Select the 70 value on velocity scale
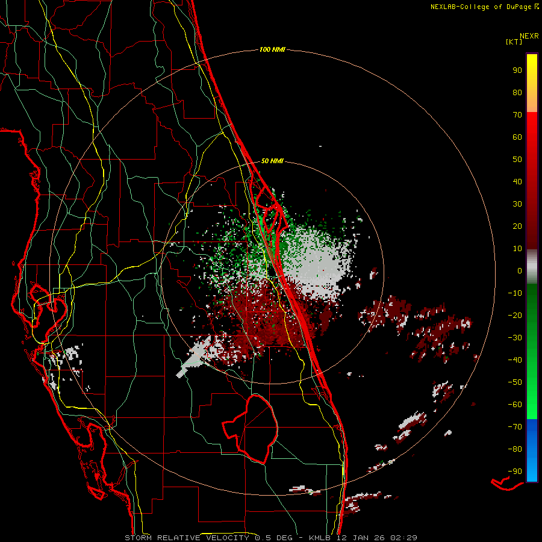Image resolution: width=542 pixels, height=542 pixels. coord(517,115)
